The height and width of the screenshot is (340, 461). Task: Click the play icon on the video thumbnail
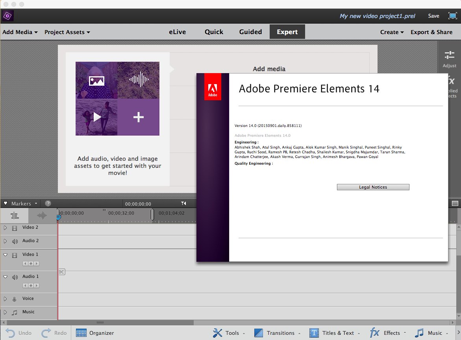click(x=97, y=117)
